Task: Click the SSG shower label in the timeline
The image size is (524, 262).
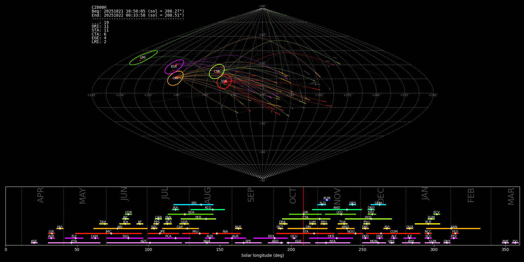Action: click(125, 236)
